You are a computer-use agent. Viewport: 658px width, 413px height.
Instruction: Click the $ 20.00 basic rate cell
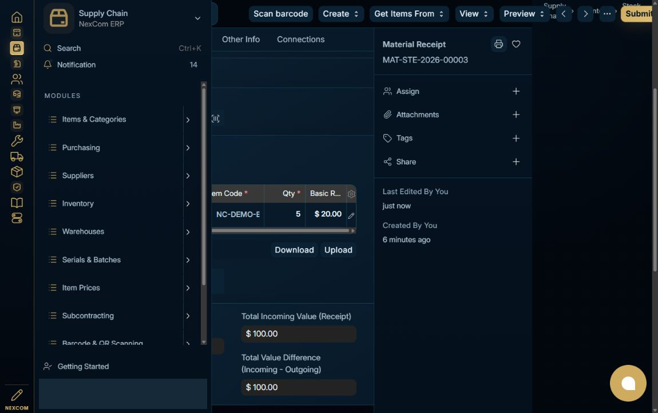click(x=326, y=215)
